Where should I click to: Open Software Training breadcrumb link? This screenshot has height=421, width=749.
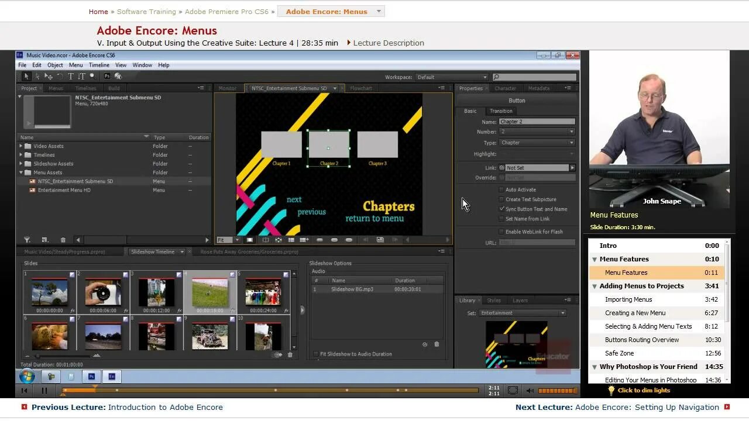pos(146,12)
